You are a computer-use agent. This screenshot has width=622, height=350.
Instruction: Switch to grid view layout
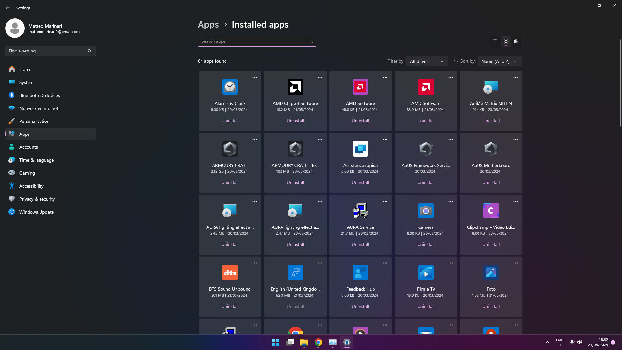click(x=506, y=41)
